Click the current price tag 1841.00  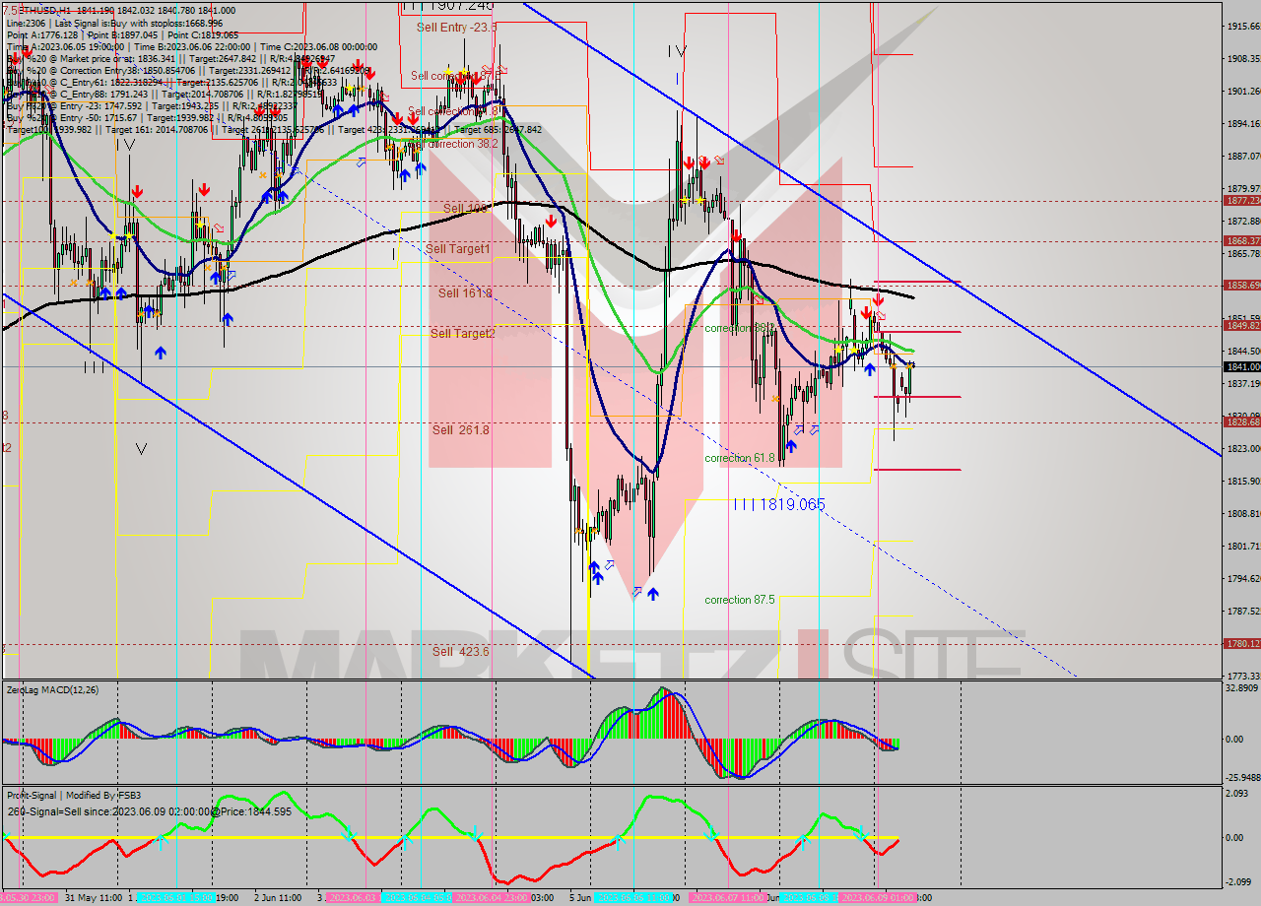pyautogui.click(x=1240, y=366)
